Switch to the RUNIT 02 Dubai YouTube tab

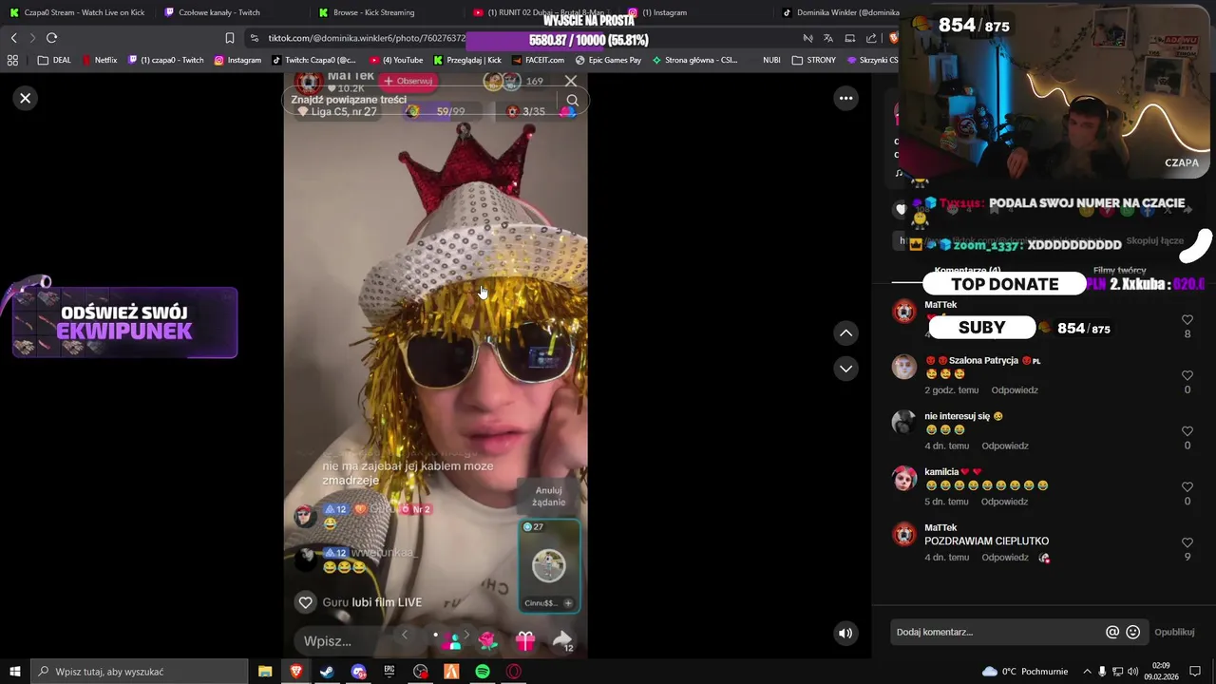pyautogui.click(x=541, y=12)
